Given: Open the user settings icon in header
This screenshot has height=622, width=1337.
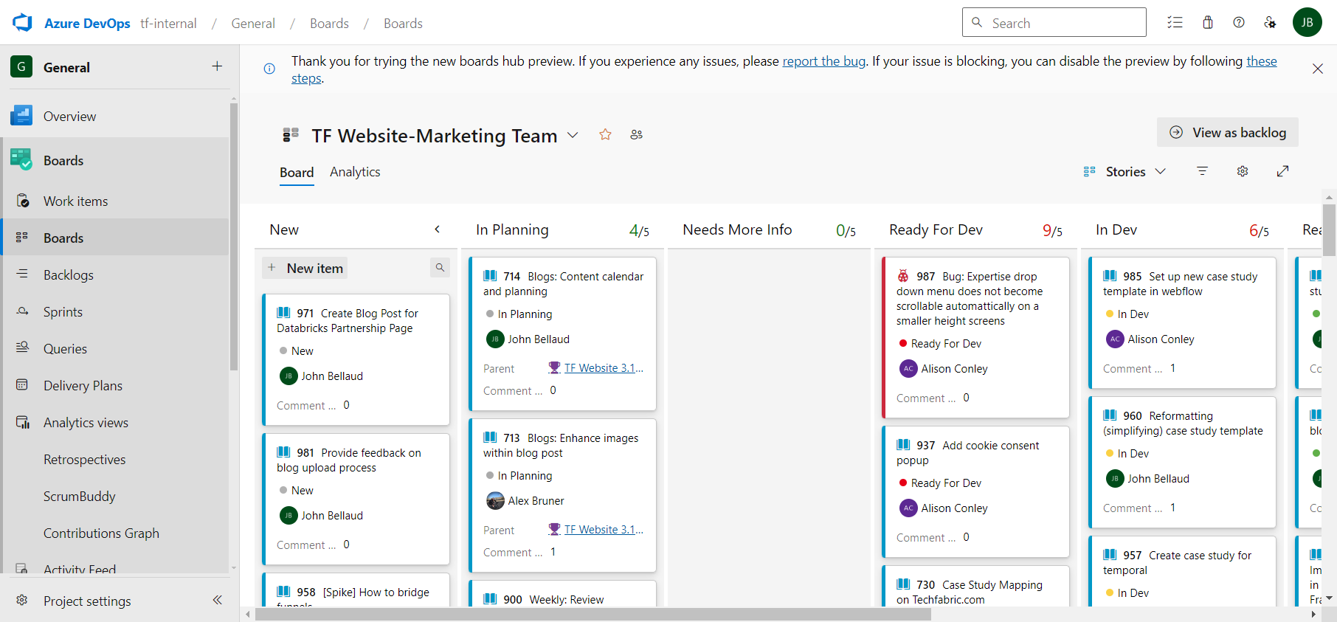Looking at the screenshot, I should (x=1270, y=23).
